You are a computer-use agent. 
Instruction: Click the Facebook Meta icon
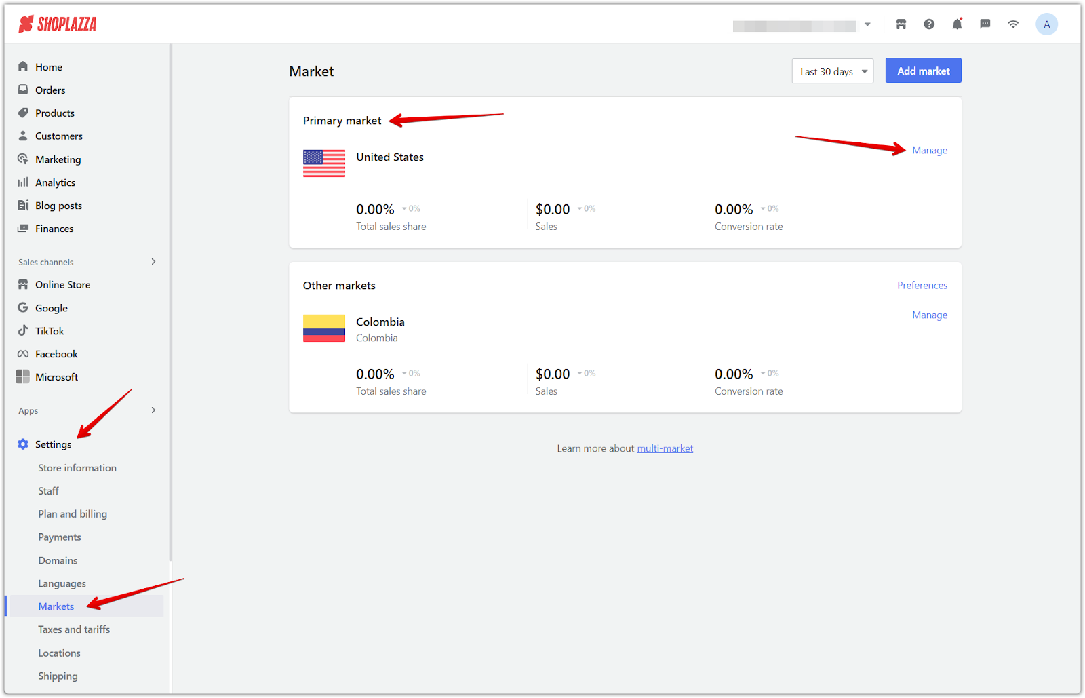(23, 353)
